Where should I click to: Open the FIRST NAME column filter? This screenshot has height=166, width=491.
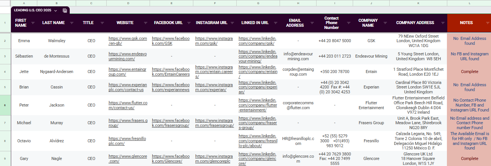coord(32,23)
